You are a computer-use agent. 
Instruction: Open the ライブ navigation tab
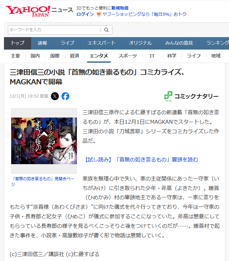coord(67,43)
